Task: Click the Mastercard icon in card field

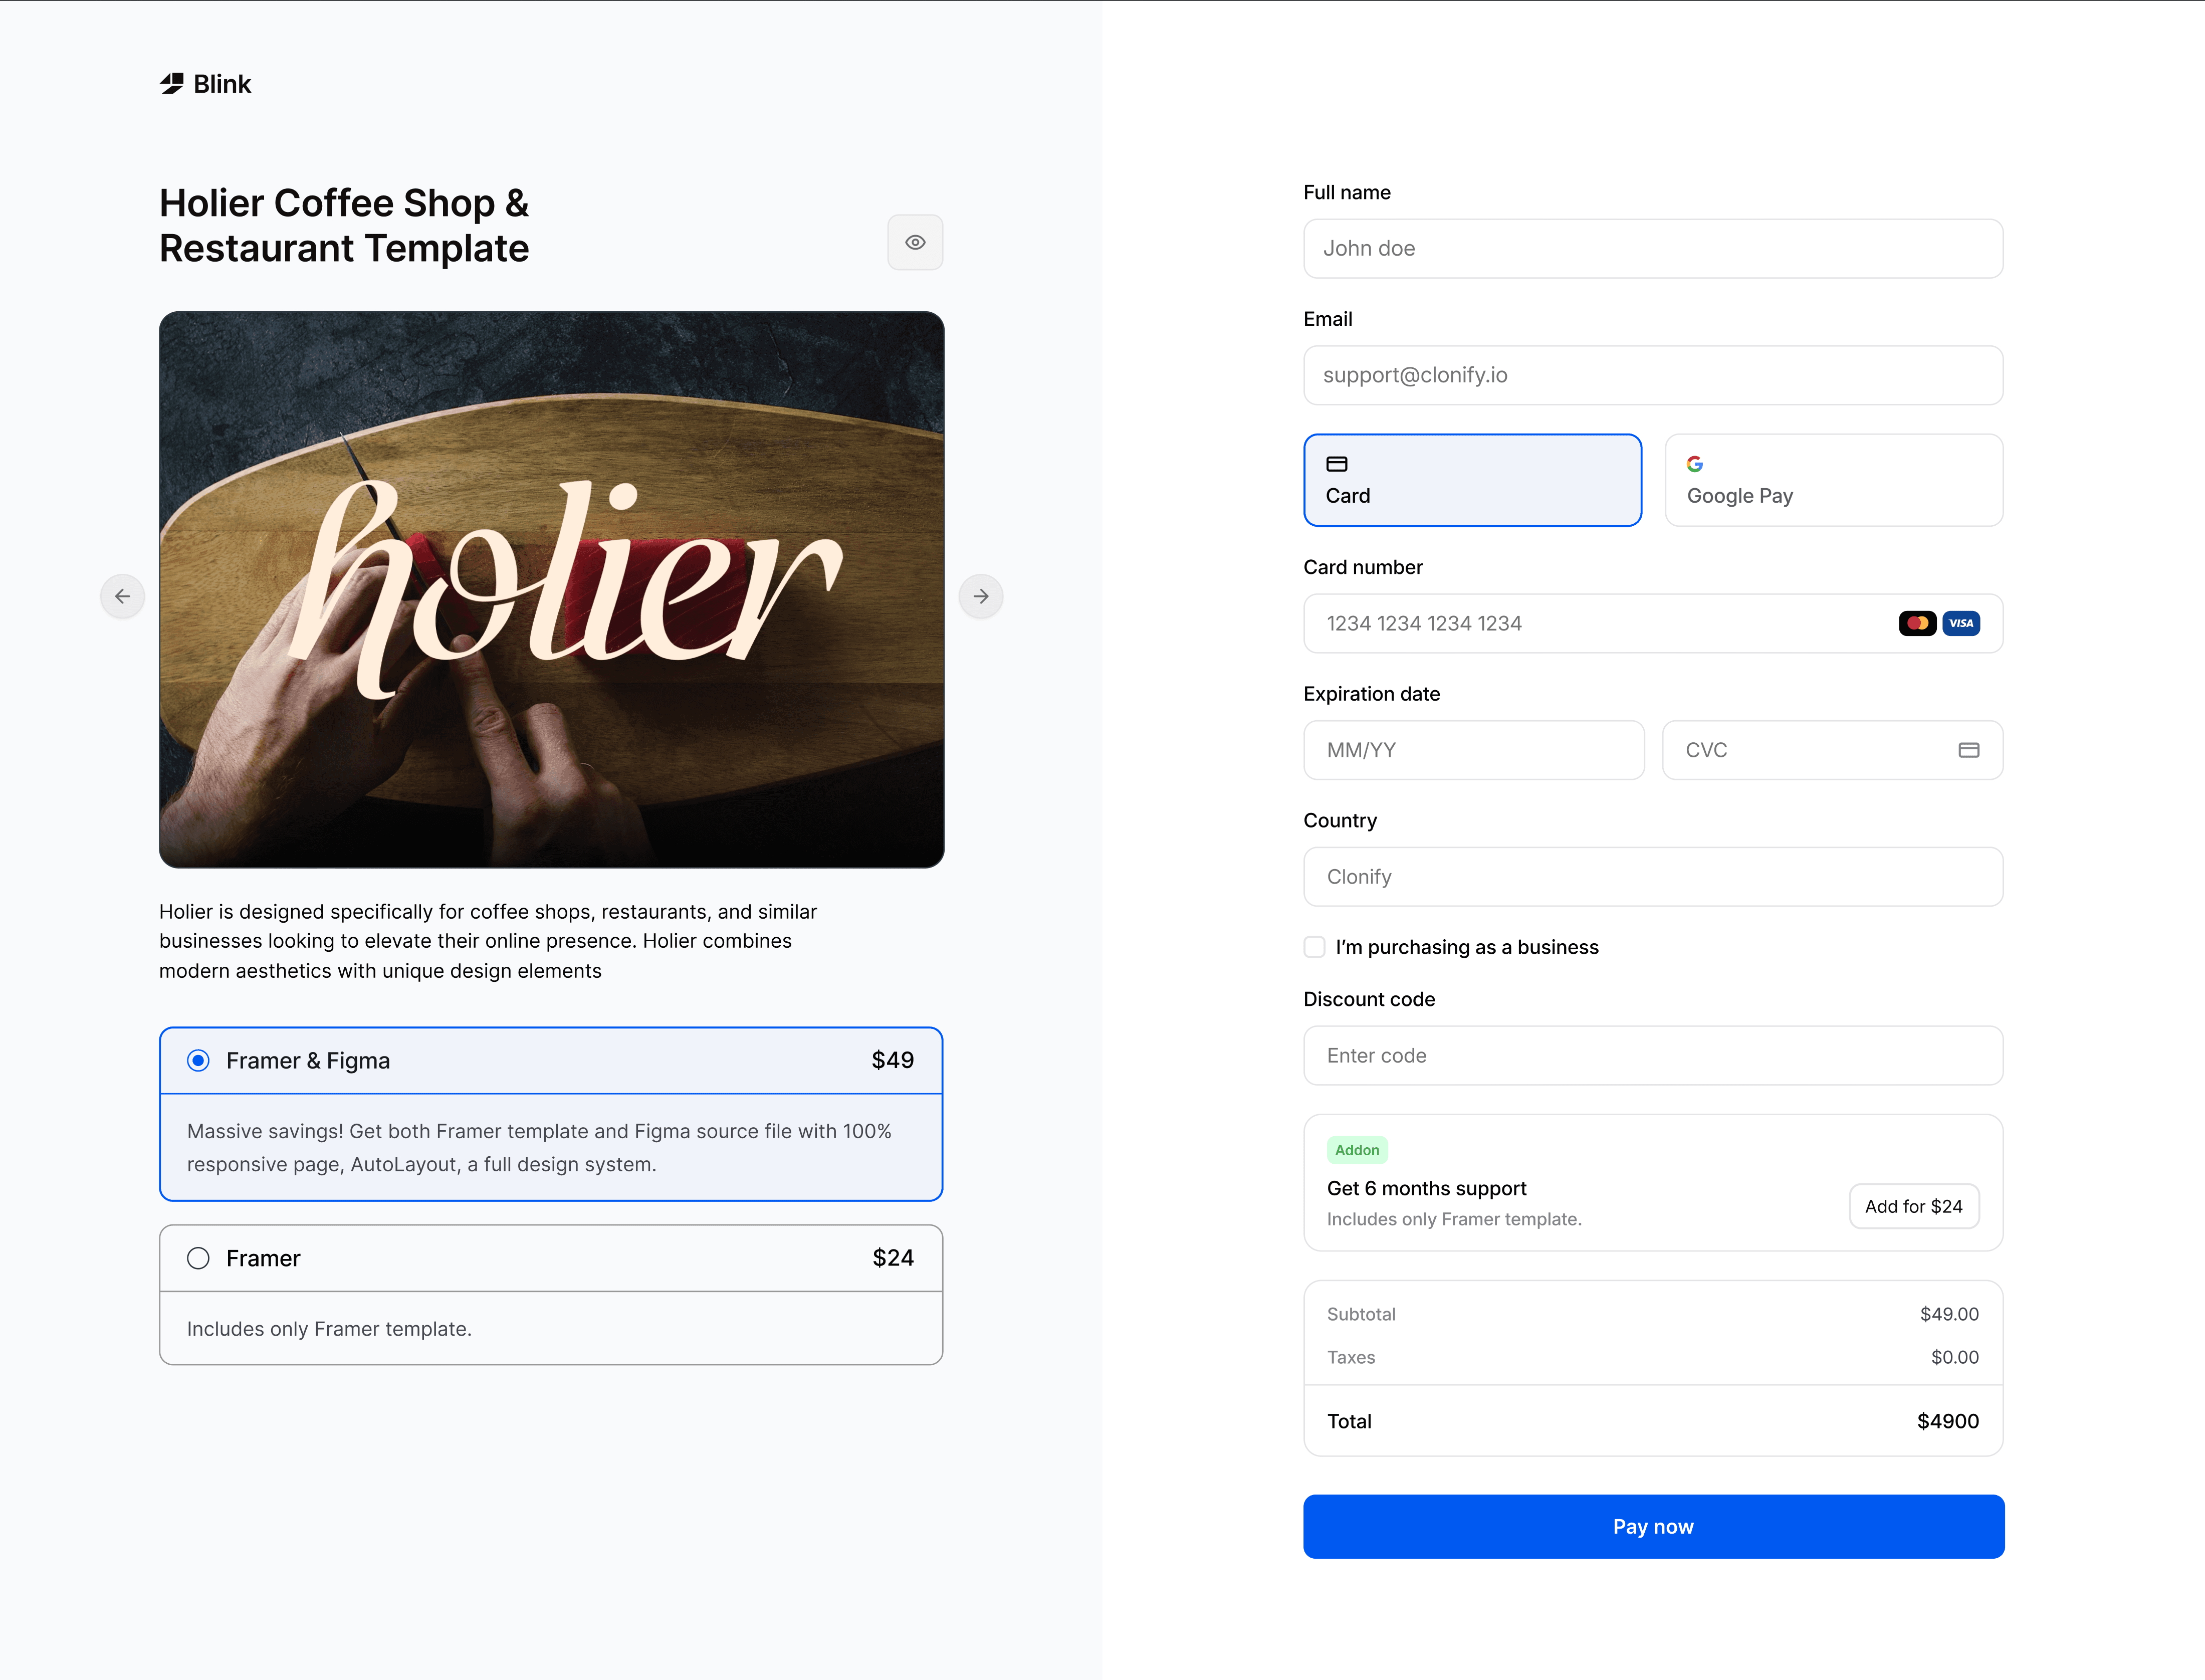Action: [x=1917, y=623]
